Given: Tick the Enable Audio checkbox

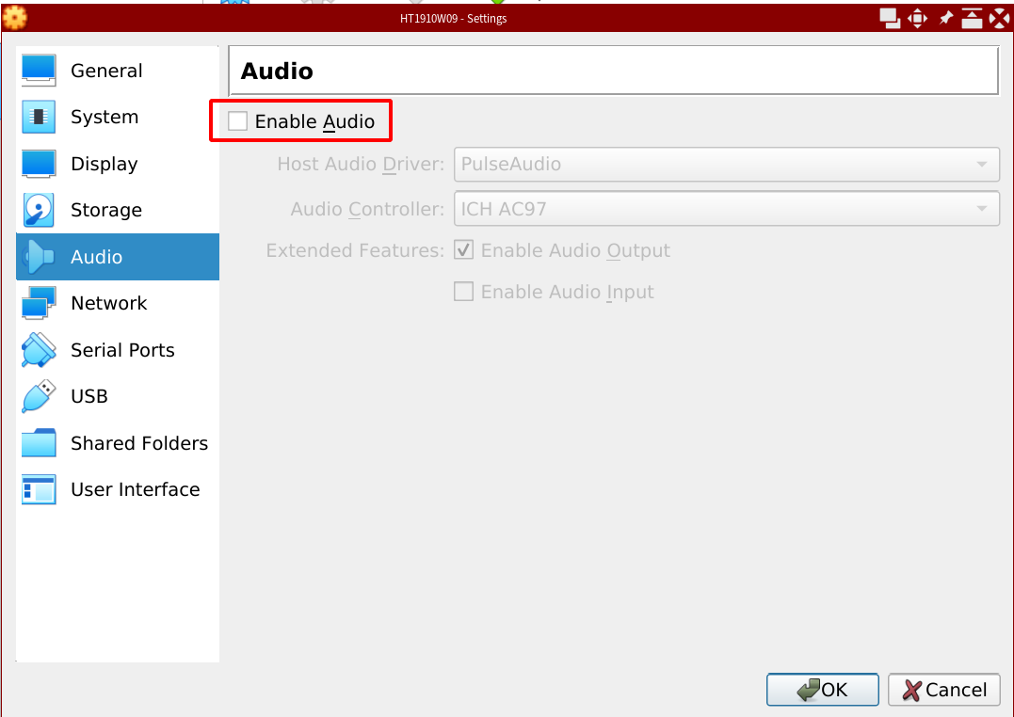Looking at the screenshot, I should 238,121.
